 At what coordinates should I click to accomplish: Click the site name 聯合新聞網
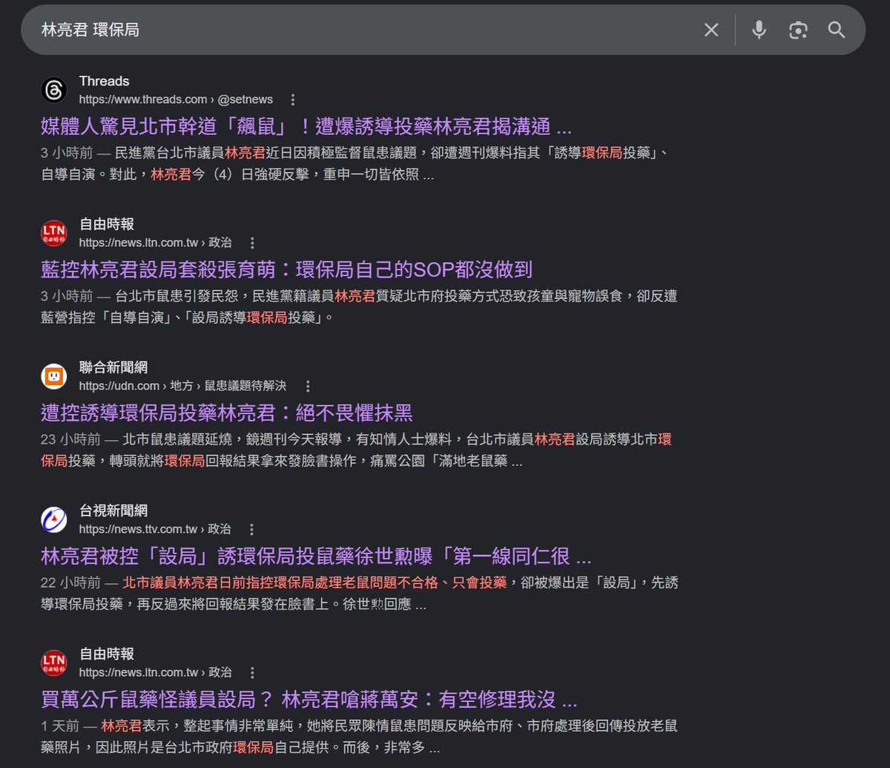pos(113,367)
